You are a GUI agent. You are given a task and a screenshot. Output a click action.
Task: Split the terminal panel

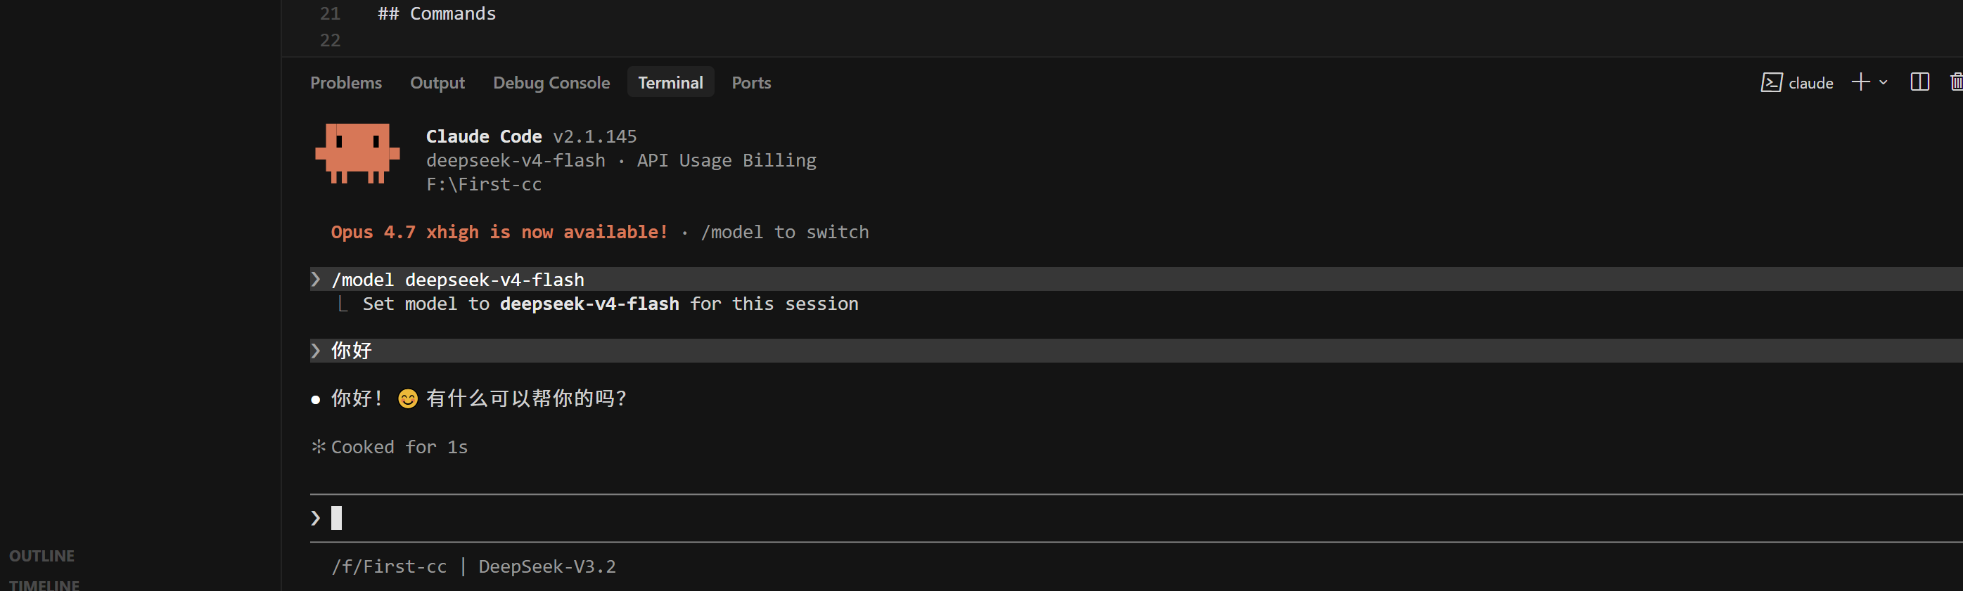coord(1919,82)
